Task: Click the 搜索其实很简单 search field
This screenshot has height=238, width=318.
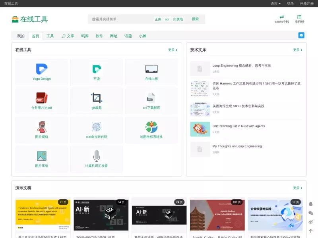Action: tap(121, 19)
